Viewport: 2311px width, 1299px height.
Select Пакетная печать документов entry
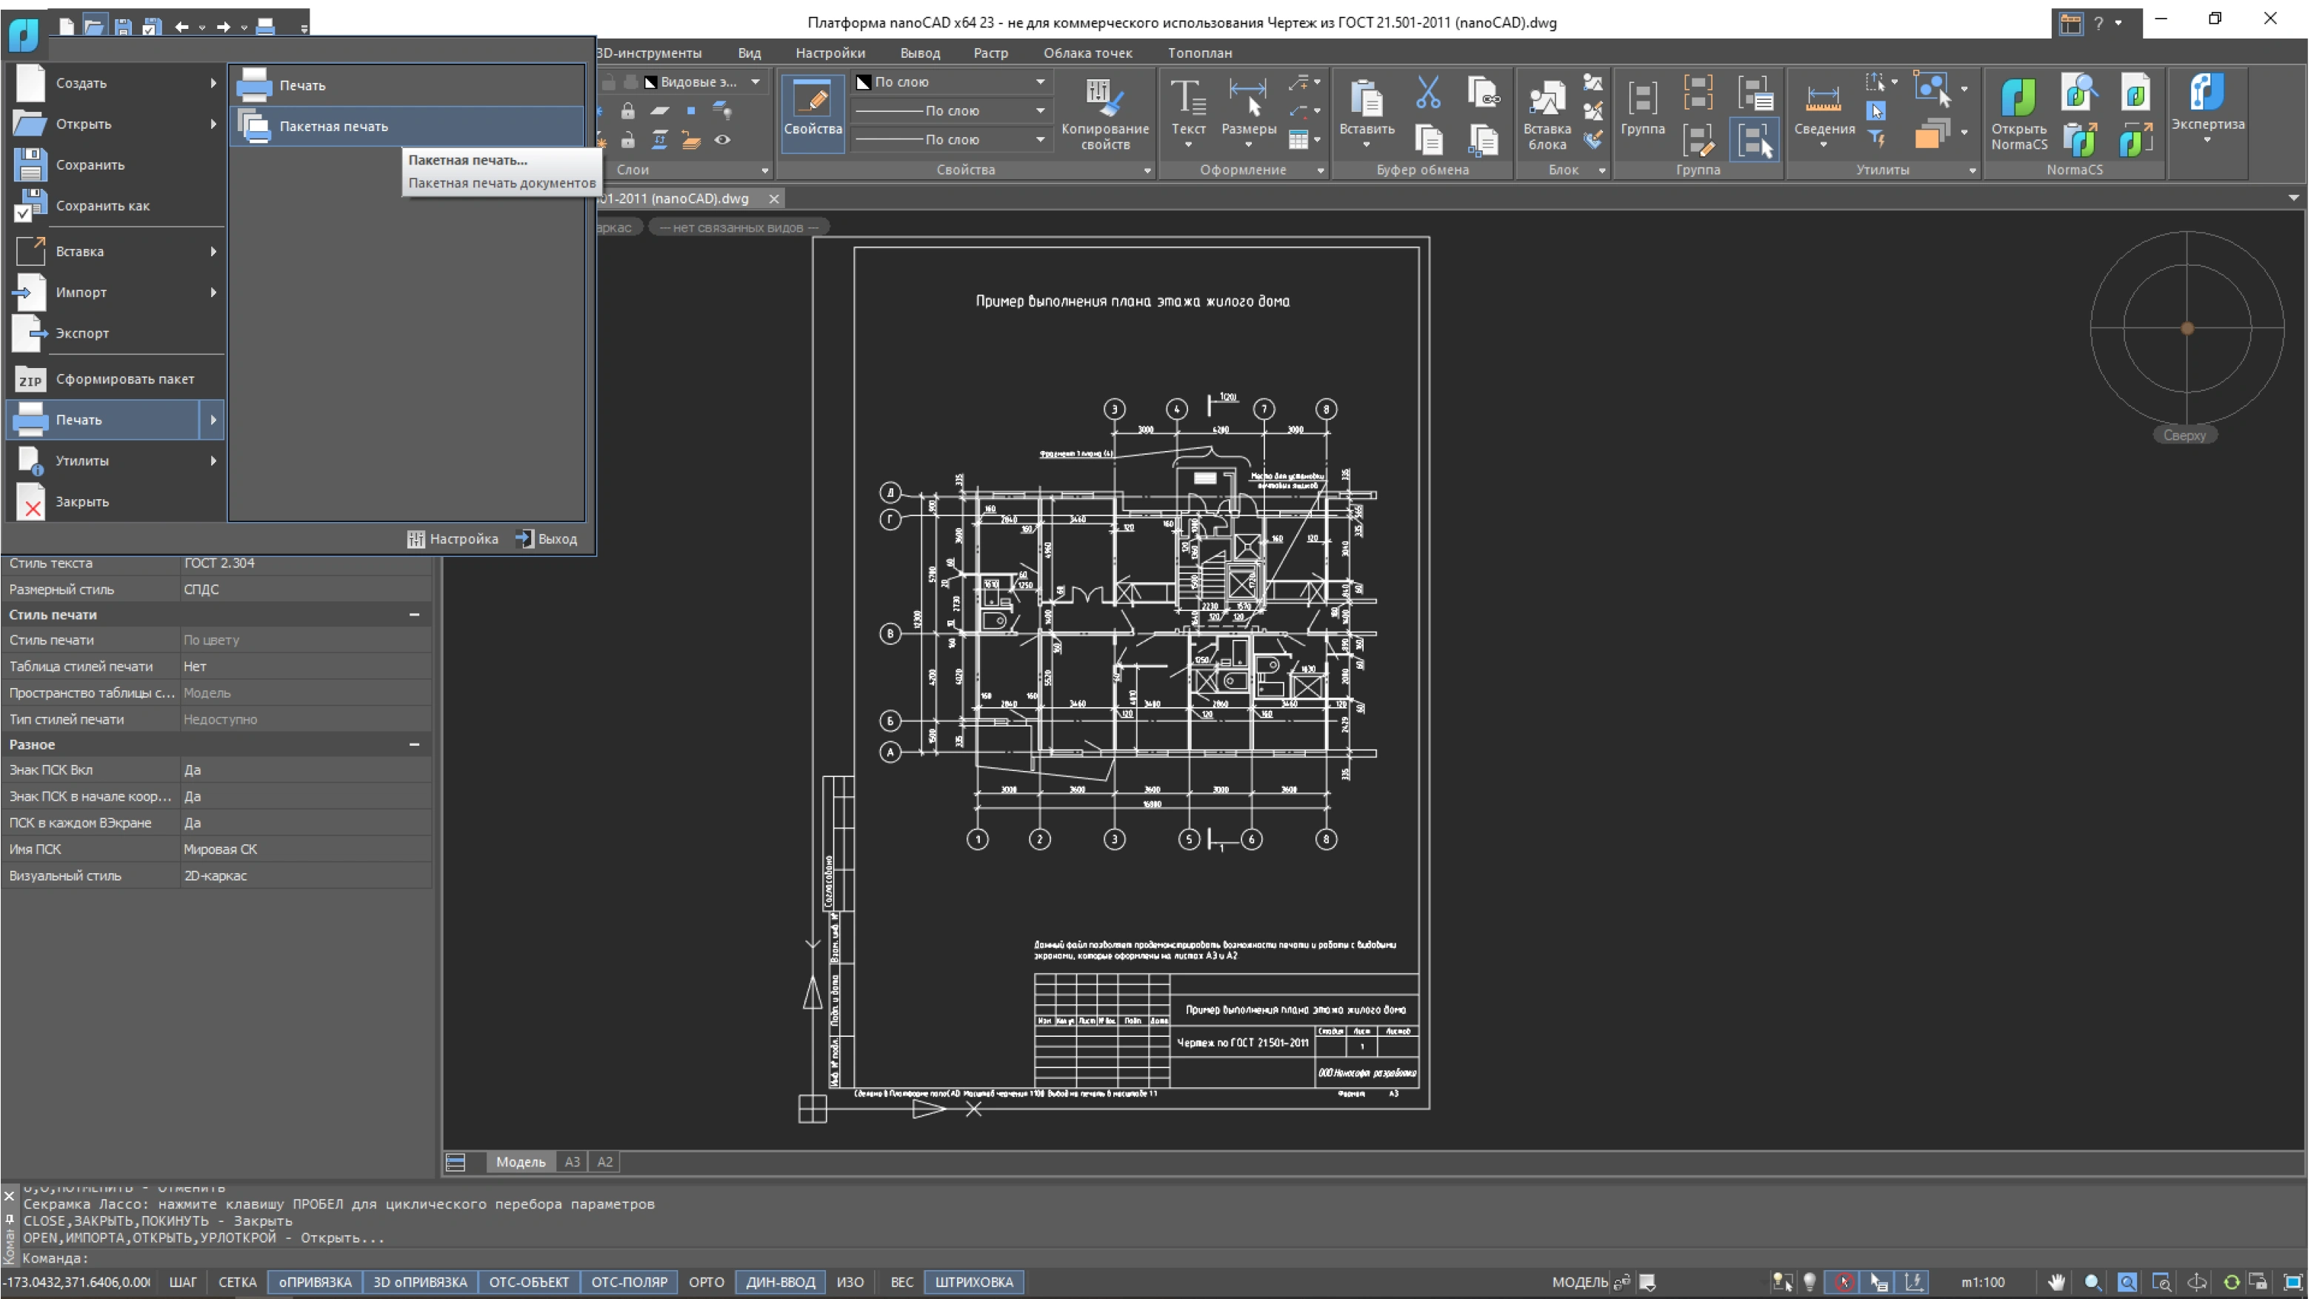(501, 183)
